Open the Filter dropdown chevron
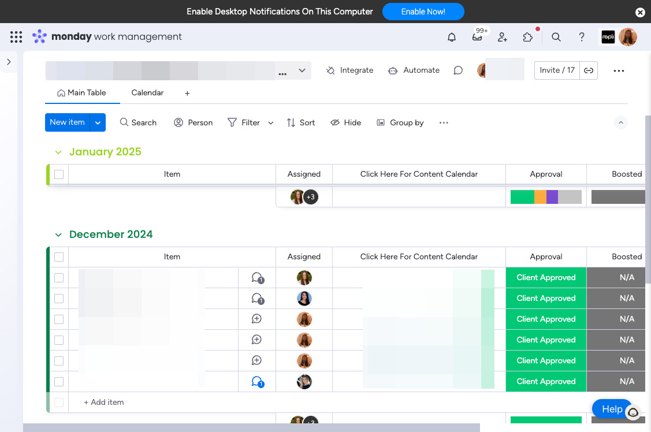This screenshot has height=432, width=651. [271, 123]
